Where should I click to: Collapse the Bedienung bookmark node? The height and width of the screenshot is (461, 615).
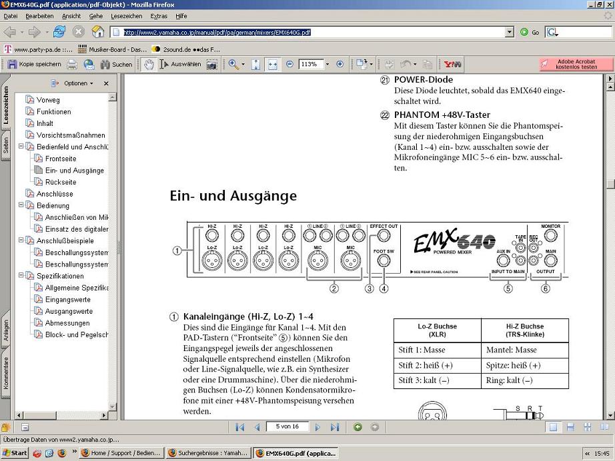pyautogui.click(x=21, y=205)
